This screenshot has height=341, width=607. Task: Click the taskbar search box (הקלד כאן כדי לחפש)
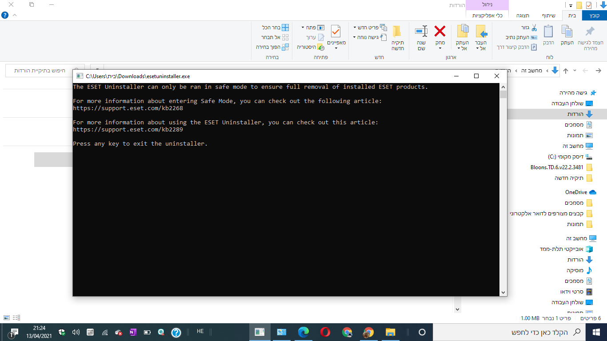coord(509,332)
